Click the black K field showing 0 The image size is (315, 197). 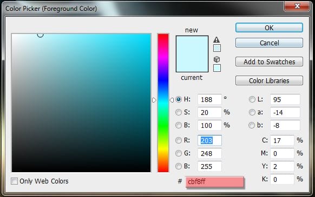[282, 179]
